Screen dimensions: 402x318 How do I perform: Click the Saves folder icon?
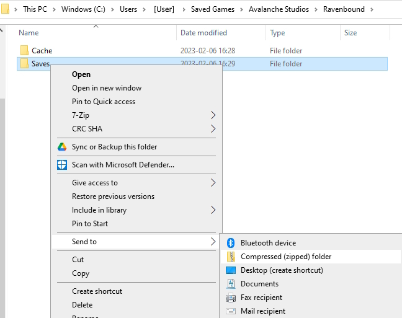pos(24,63)
